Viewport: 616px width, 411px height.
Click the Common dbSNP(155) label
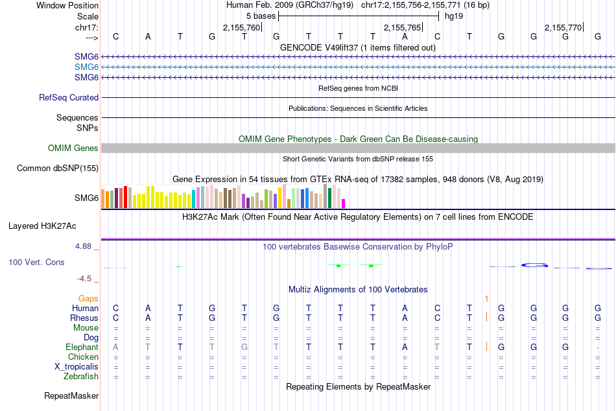pos(58,168)
